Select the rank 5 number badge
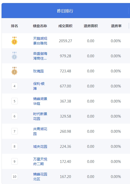130x184 pixels. [x=15, y=101]
